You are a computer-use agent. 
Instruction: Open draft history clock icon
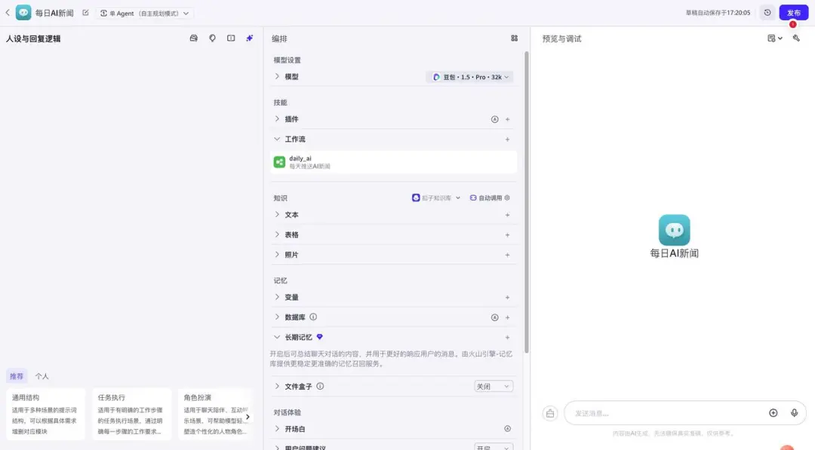click(x=767, y=13)
